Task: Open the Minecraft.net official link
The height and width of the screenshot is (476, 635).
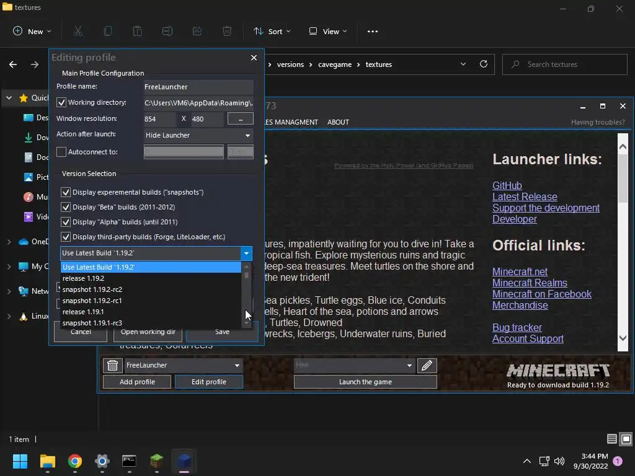Action: coord(520,271)
